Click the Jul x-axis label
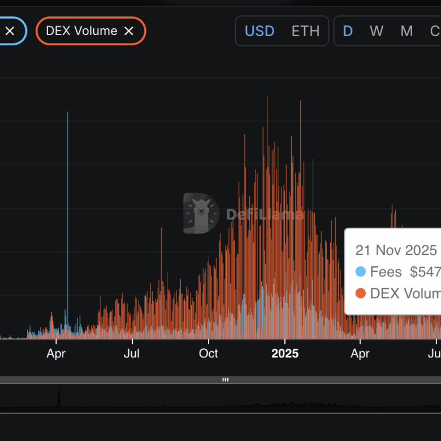This screenshot has width=441, height=441. click(x=132, y=354)
